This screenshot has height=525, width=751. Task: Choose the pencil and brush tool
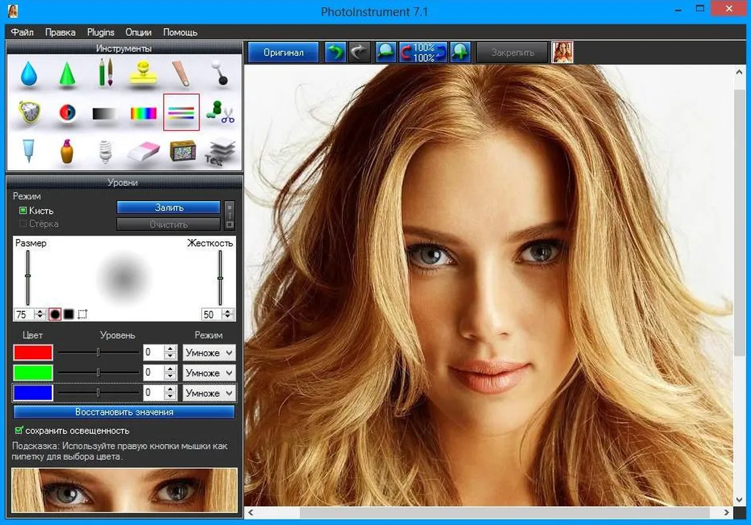pyautogui.click(x=106, y=72)
